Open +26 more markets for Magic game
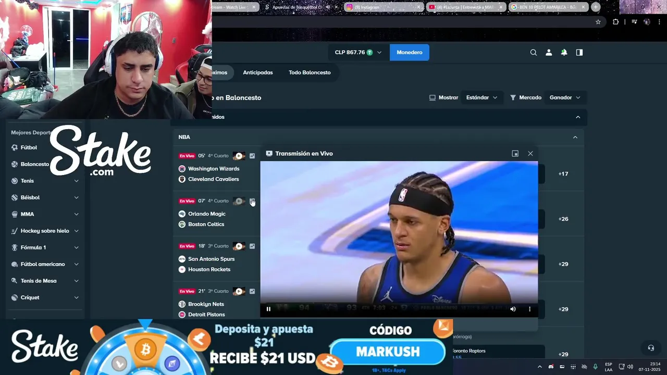 pos(563,219)
